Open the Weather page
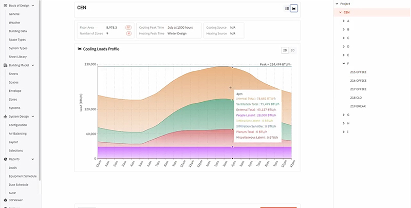The height and width of the screenshot is (208, 411). coord(14,23)
